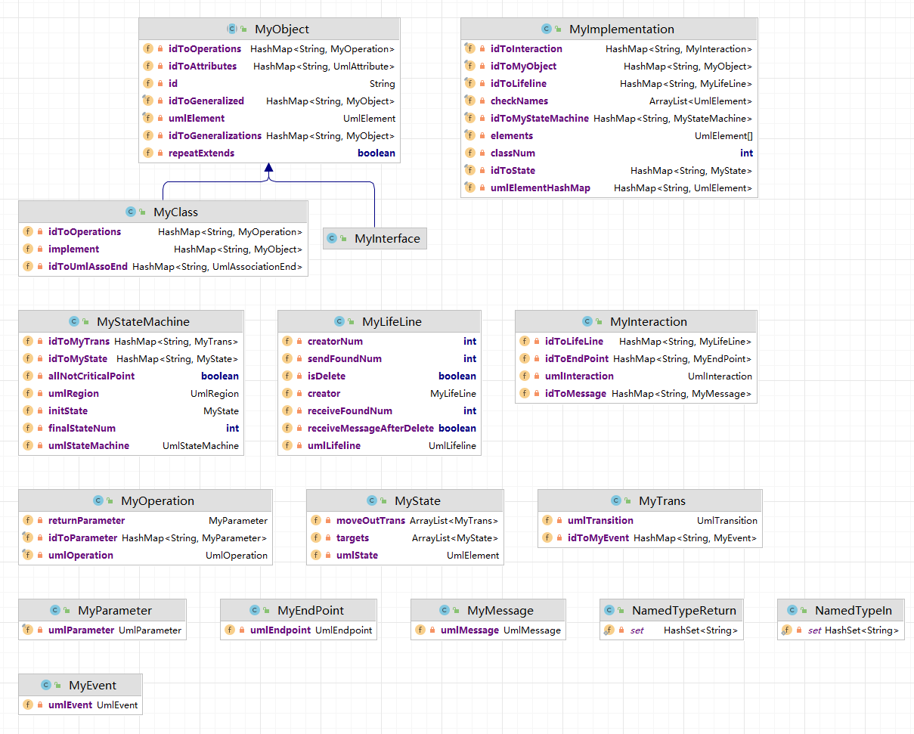This screenshot has width=914, height=734.
Task: Select the finalStateNum field in MyStateMachine
Action: [131, 429]
